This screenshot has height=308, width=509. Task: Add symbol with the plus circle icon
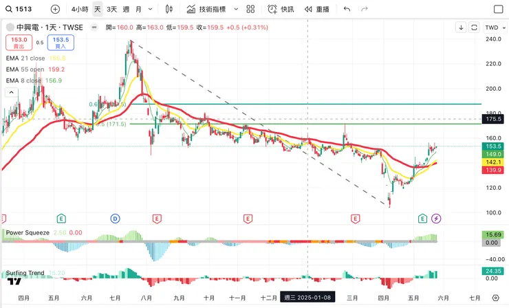click(x=55, y=9)
